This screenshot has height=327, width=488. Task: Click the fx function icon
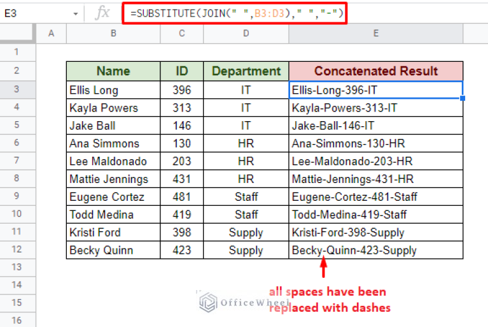(x=102, y=13)
